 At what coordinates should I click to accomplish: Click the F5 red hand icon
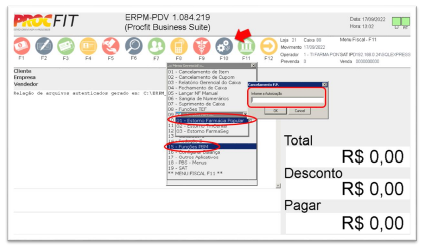point(111,46)
